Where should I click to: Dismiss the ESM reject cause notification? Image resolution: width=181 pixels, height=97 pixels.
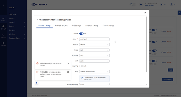pyautogui.click(x=68, y=72)
